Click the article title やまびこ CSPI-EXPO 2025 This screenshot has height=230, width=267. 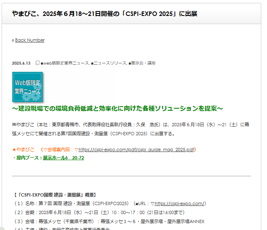[104, 14]
